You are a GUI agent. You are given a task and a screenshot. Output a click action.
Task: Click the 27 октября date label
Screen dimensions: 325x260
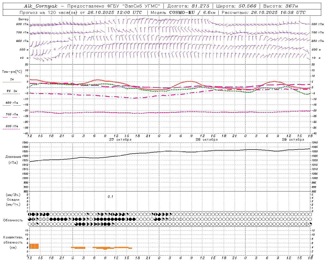click(x=120, y=140)
